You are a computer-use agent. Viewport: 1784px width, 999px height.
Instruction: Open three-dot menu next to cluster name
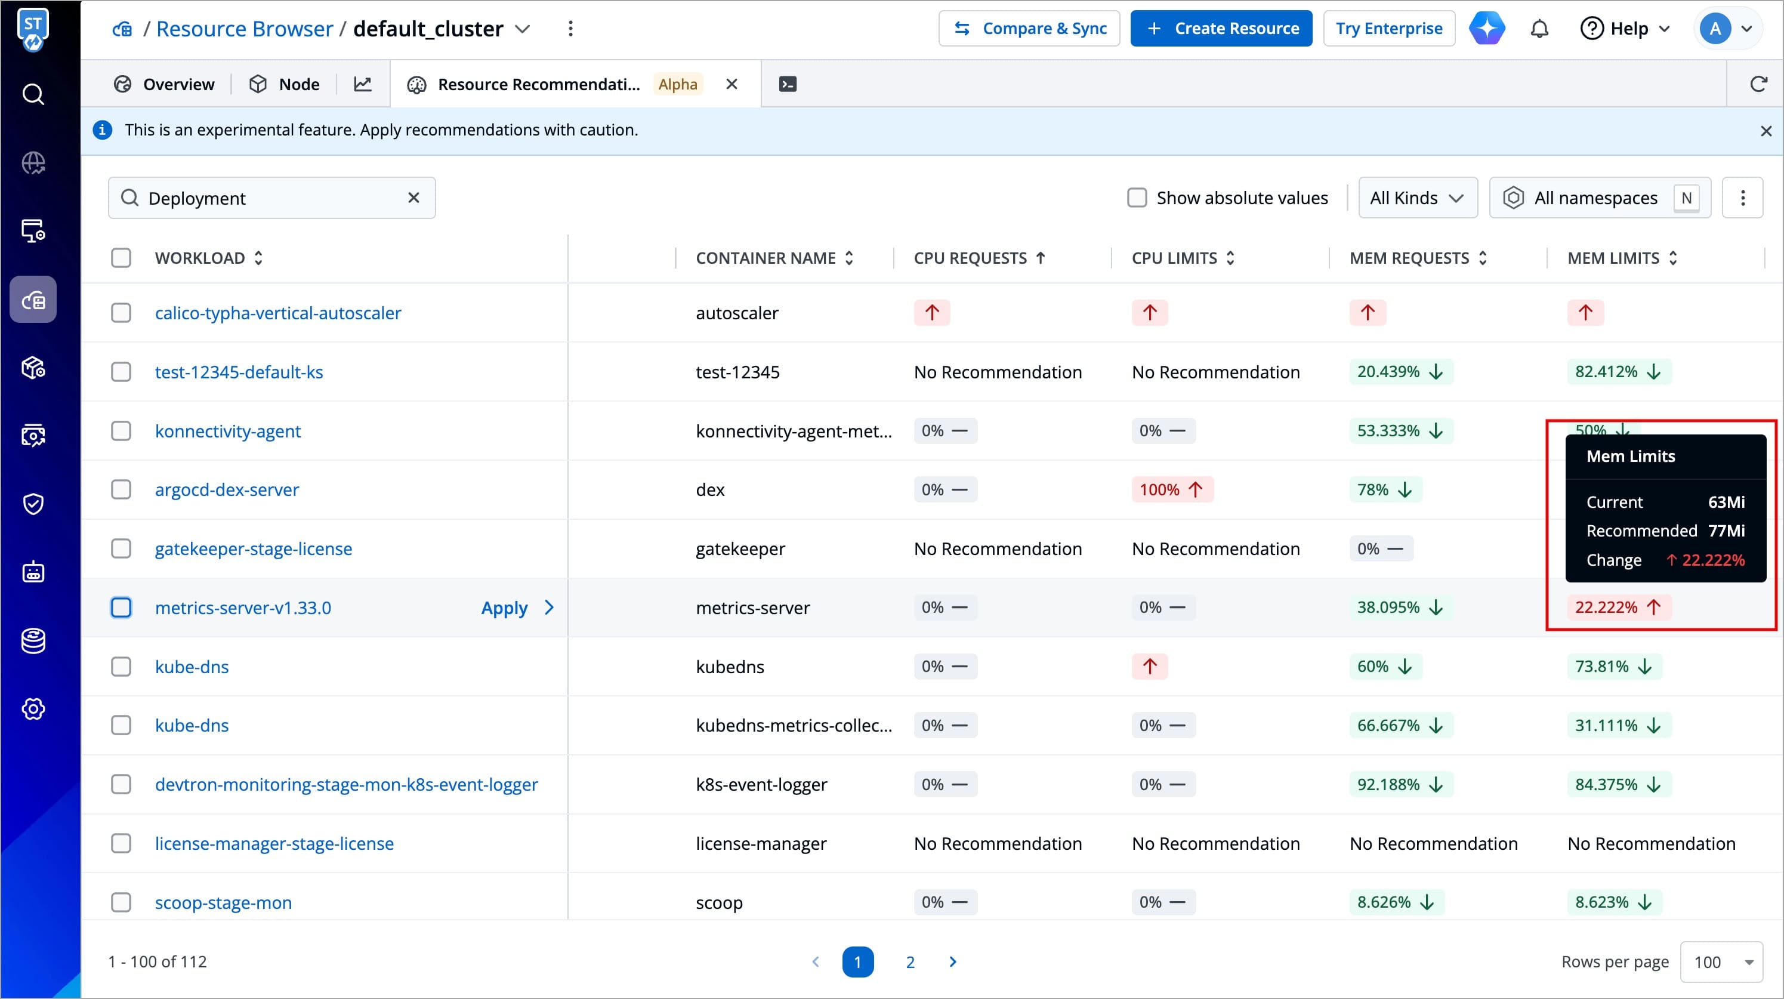pos(570,29)
